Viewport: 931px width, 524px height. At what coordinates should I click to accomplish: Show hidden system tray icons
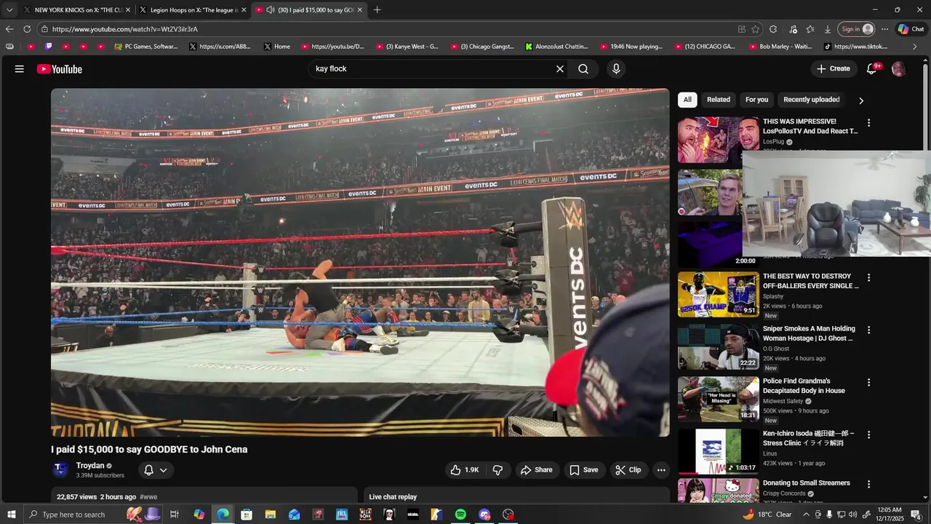pyautogui.click(x=806, y=515)
